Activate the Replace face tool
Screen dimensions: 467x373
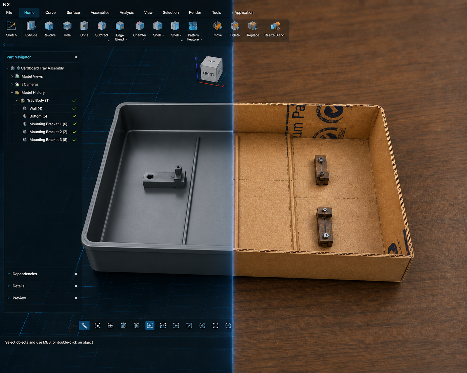(253, 26)
